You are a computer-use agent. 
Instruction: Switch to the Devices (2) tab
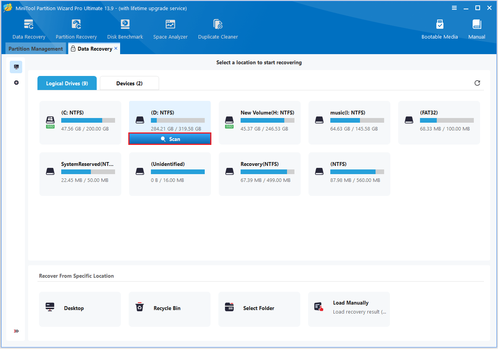129,83
